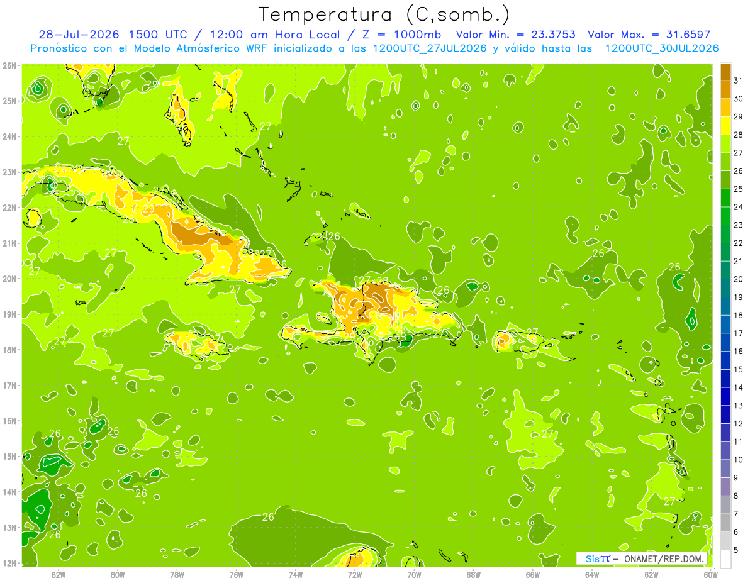The image size is (755, 583).
Task: Click the longitude axis label 70W
Action: point(414,575)
